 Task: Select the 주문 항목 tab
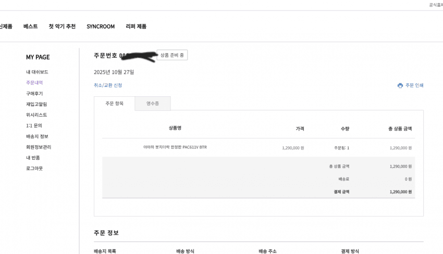pos(114,104)
